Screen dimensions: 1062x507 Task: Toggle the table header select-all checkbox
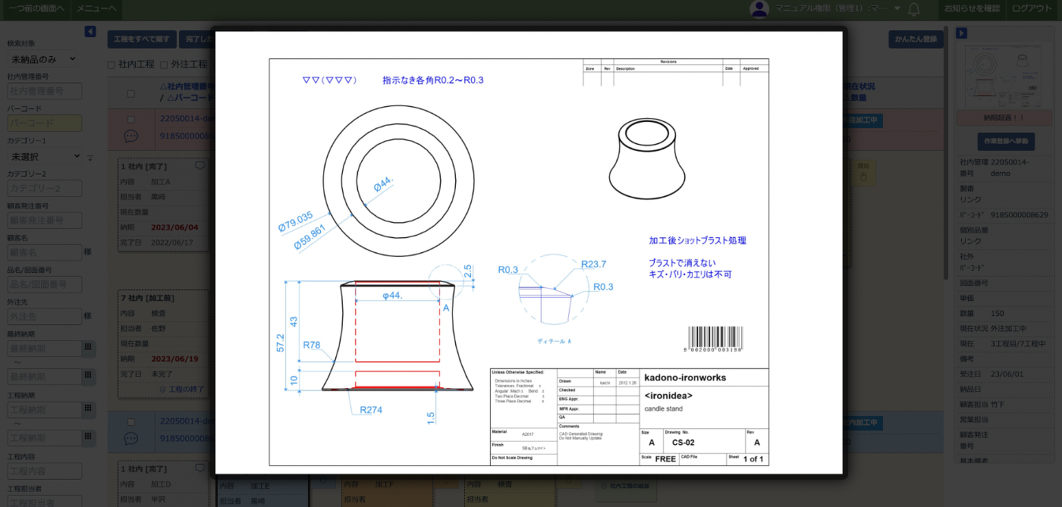point(130,94)
